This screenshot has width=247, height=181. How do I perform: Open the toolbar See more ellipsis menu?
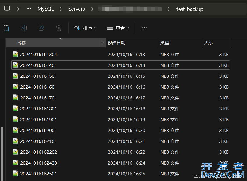(144, 28)
